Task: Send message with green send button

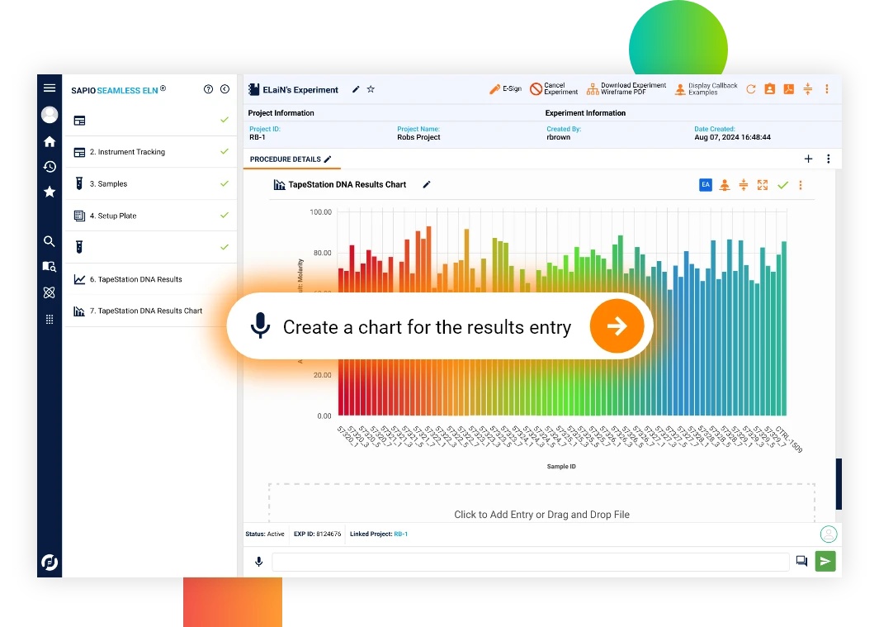Action: [825, 562]
